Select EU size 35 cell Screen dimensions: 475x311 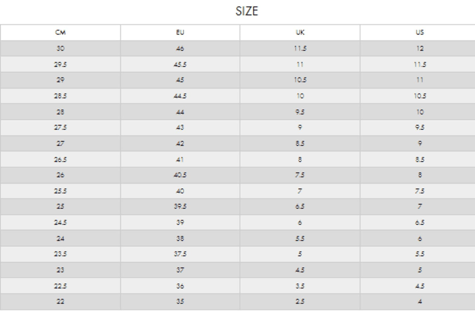[x=180, y=301]
